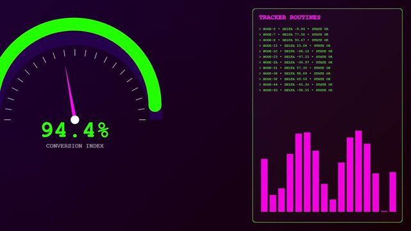The height and width of the screenshot is (231, 411).
Task: Click the CONVERSION INDEX label
Action: [75, 146]
